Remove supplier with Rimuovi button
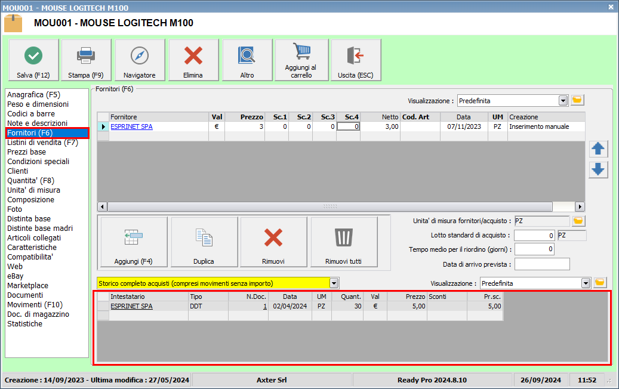Image resolution: width=619 pixels, height=389 pixels. coord(273,242)
